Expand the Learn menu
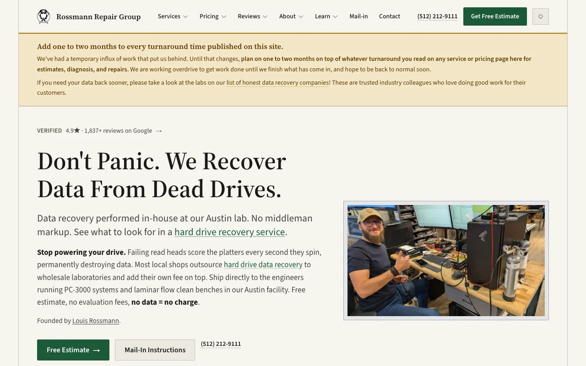The height and width of the screenshot is (366, 586). 326,16
